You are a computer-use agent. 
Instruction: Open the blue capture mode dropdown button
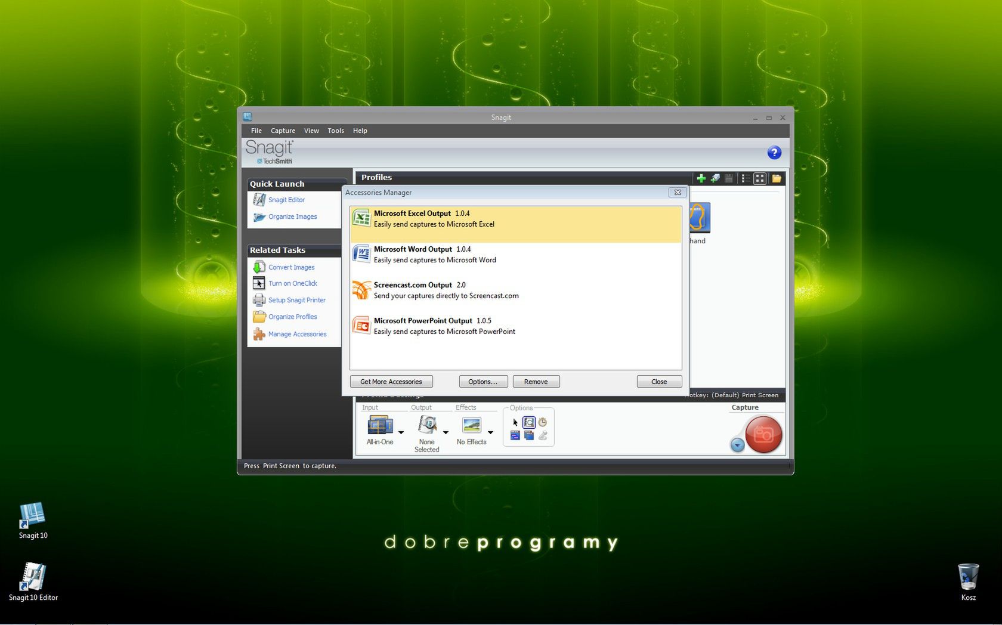click(x=737, y=445)
